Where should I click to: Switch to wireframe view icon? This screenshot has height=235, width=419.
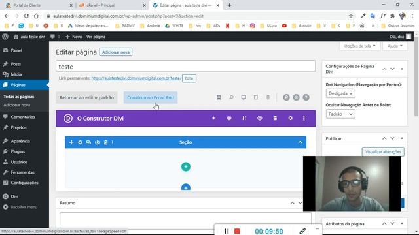click(x=219, y=97)
